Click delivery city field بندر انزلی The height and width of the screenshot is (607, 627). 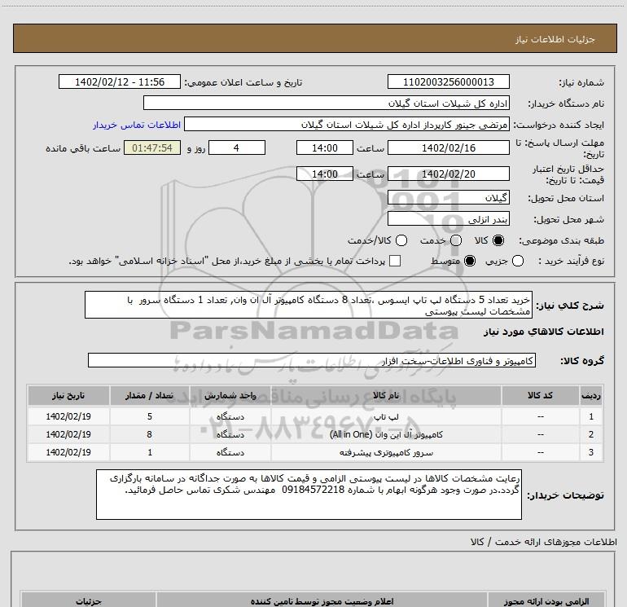[x=448, y=219]
